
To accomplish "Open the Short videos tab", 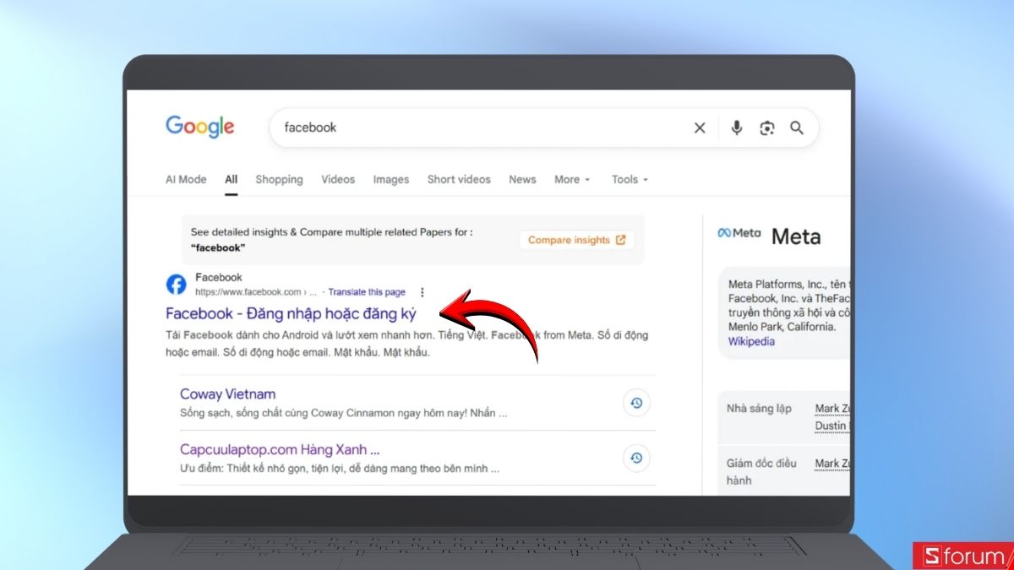I will point(459,179).
